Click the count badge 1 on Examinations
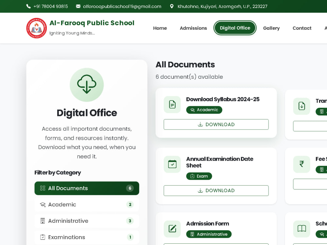The width and height of the screenshot is (327, 245). pyautogui.click(x=130, y=237)
